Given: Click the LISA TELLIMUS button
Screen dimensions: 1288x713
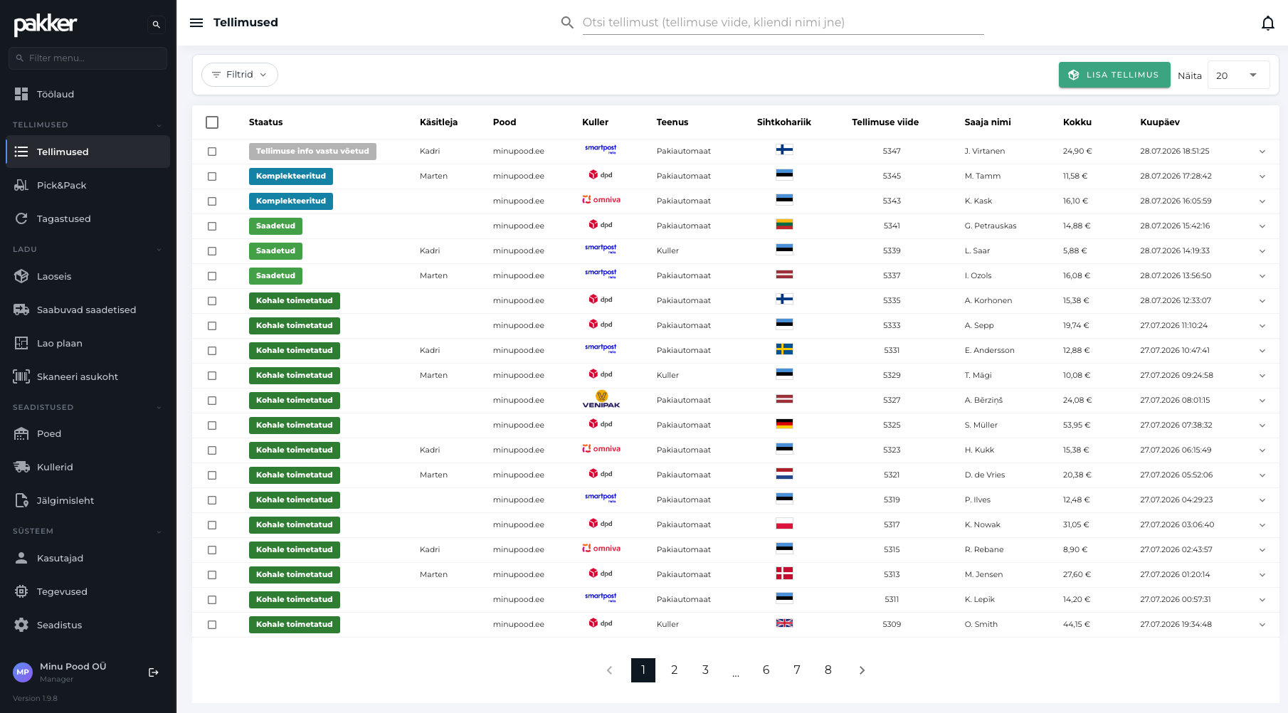Looking at the screenshot, I should pyautogui.click(x=1114, y=75).
